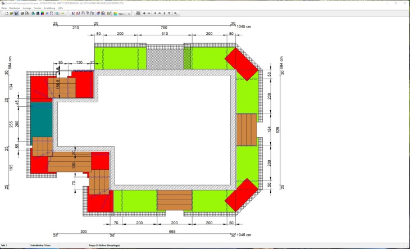Image resolution: width=410 pixels, height=249 pixels.
Task: Save the plan using the floppy disk icon
Action: click(16, 13)
